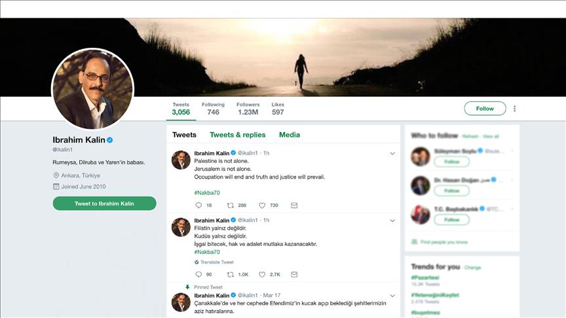Follow Ibrahim Kalin with the Follow button
The image size is (566, 318).
click(485, 109)
